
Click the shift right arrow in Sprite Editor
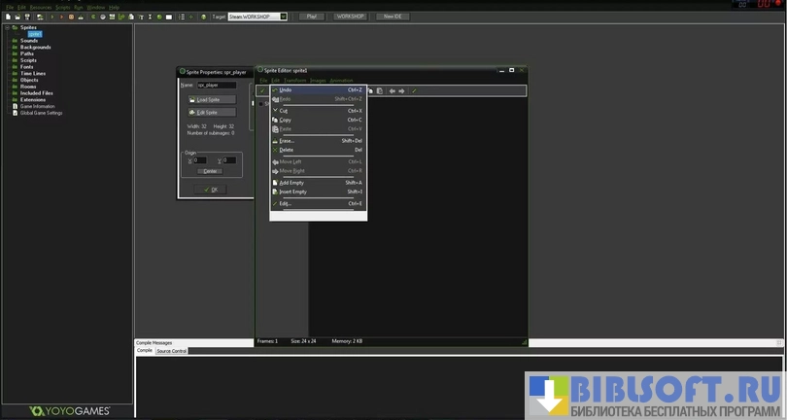401,90
